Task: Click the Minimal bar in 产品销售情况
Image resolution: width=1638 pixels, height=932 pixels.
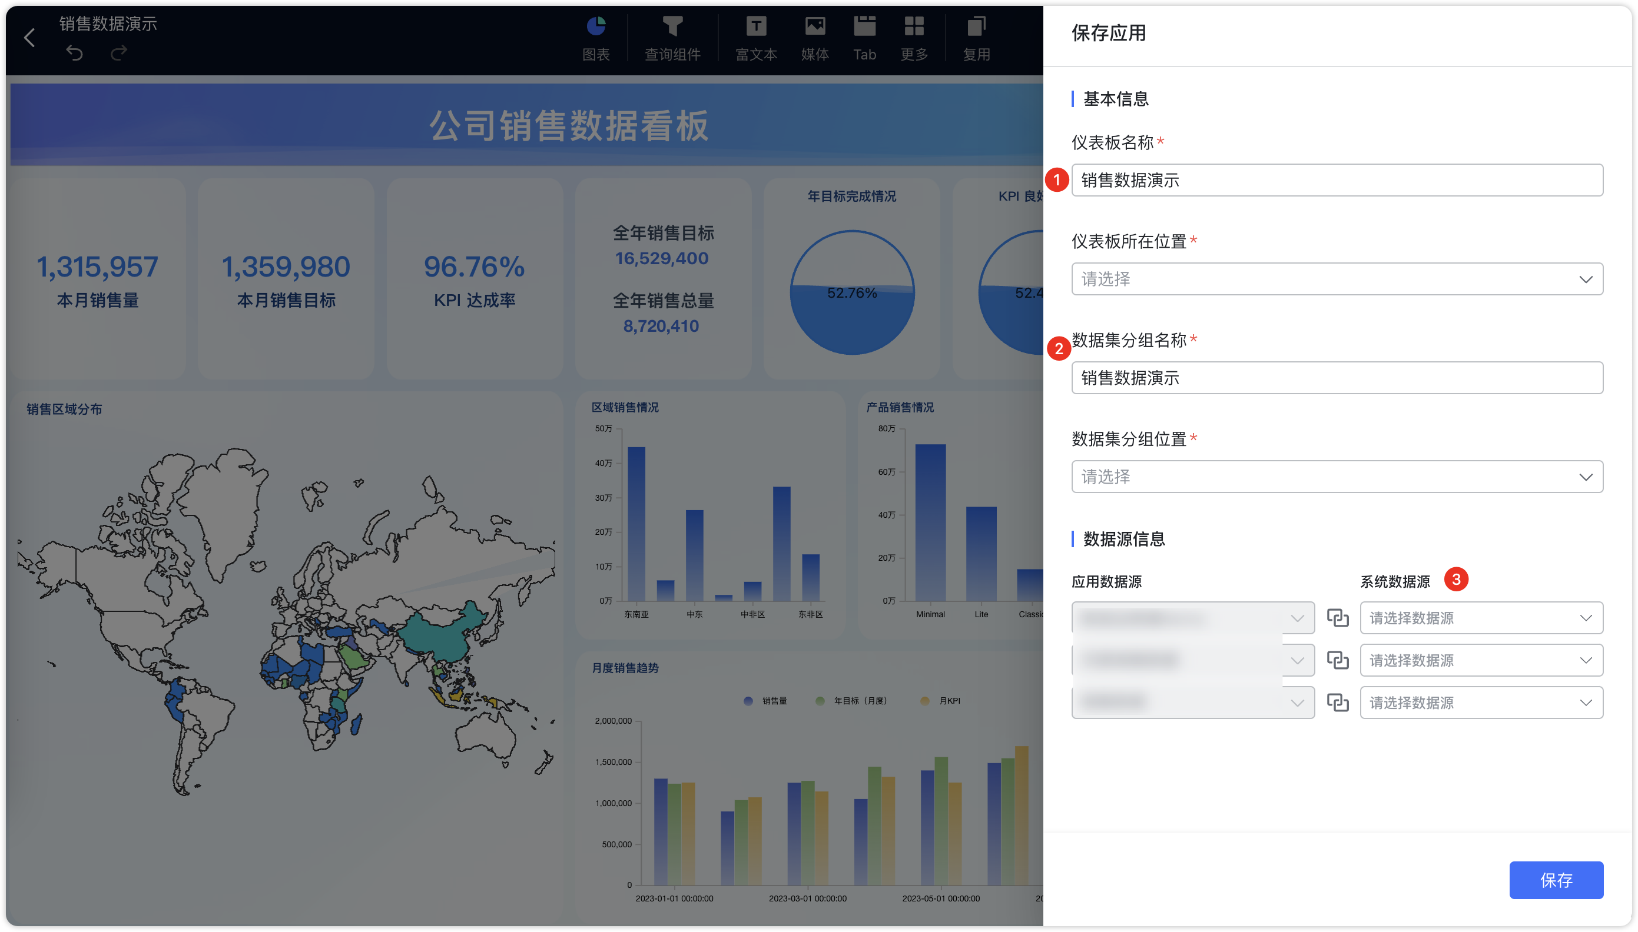Action: point(930,522)
